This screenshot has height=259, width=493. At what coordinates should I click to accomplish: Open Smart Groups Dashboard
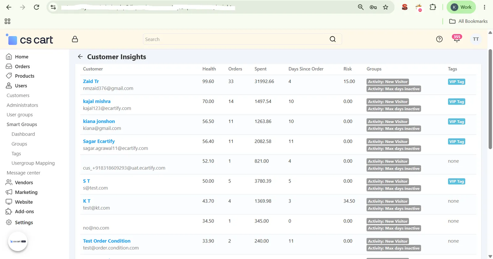[23, 134]
